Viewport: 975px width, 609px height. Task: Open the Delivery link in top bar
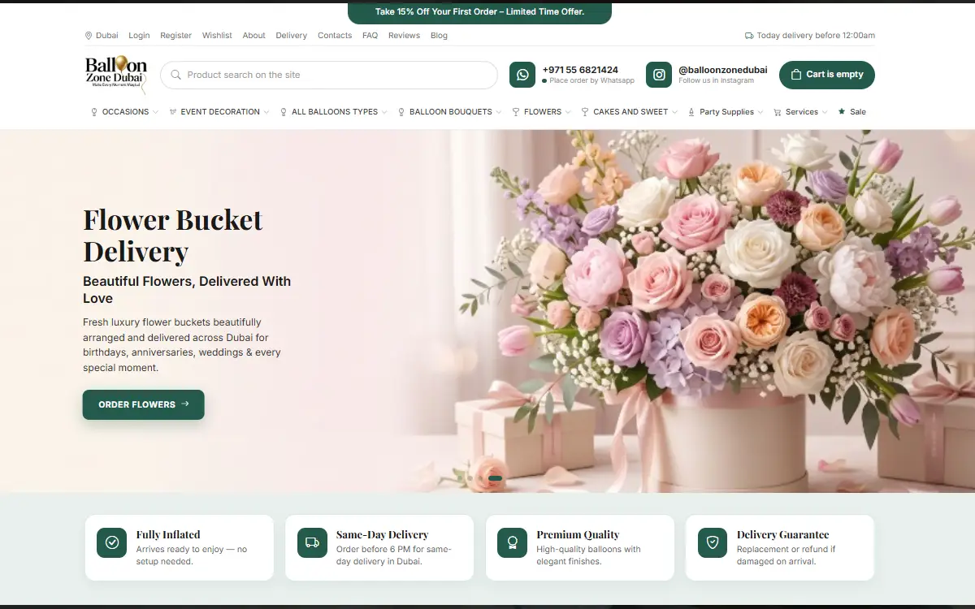click(x=291, y=36)
